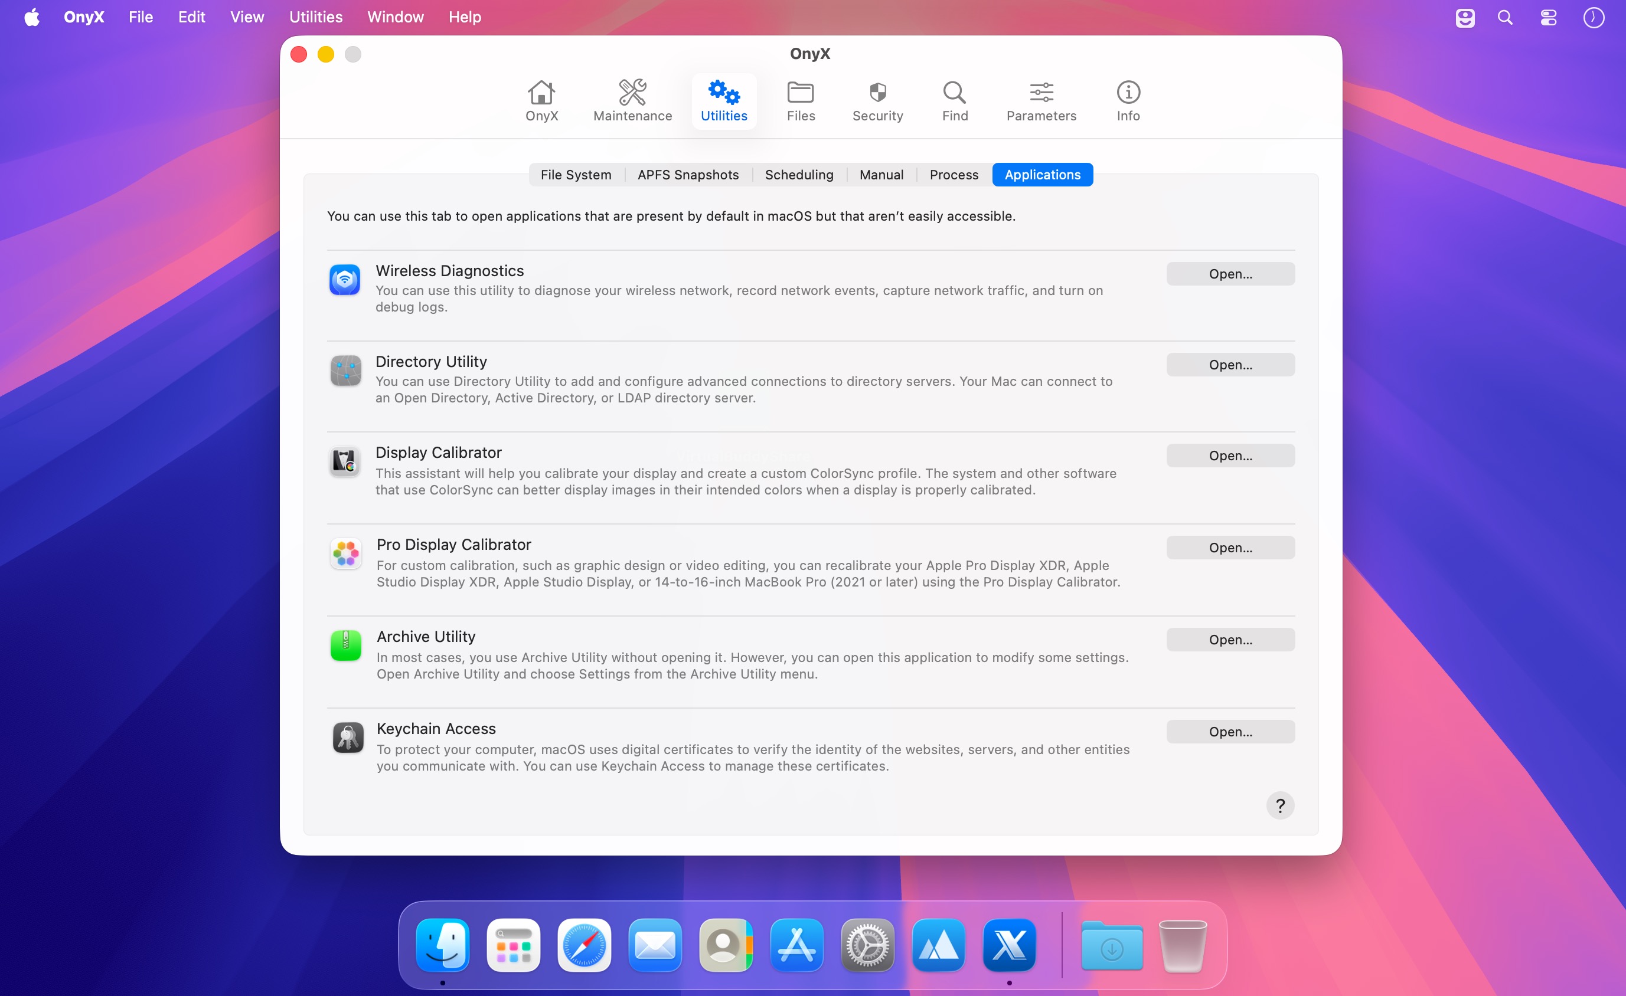
Task: Open the Apple menu
Action: (32, 17)
